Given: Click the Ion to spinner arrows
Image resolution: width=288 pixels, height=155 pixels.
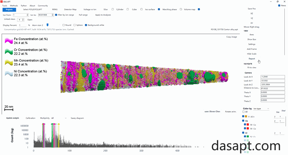Looking at the screenshot, I should pos(52,15).
